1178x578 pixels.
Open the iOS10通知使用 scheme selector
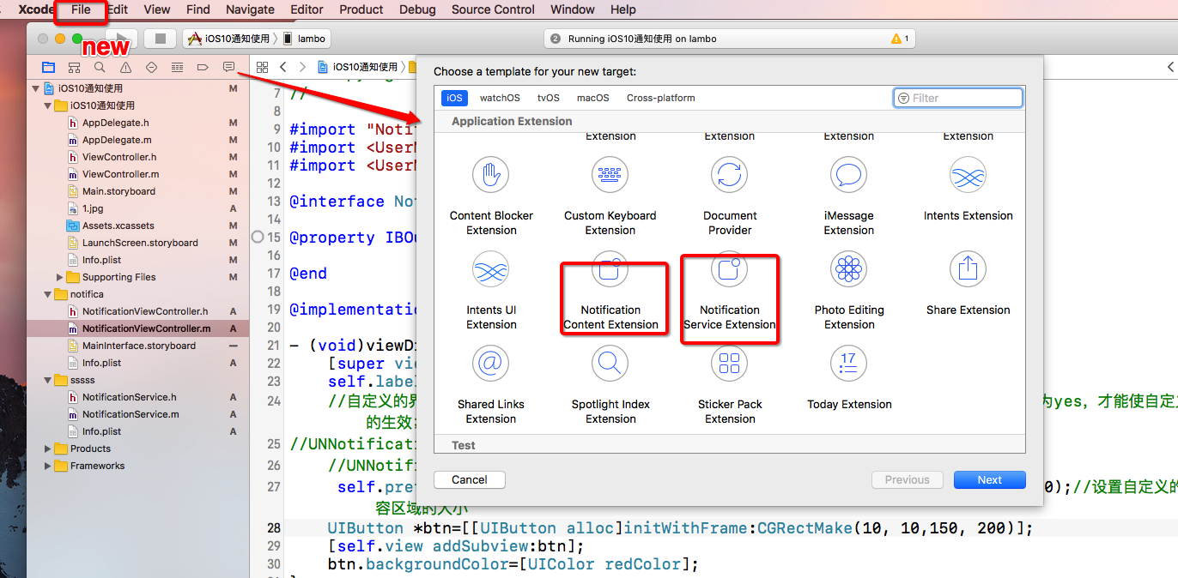[x=228, y=39]
